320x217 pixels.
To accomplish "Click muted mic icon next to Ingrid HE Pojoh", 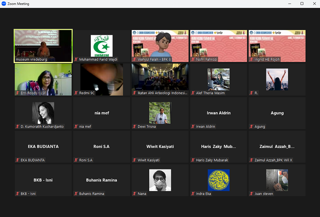I will click(252, 60).
